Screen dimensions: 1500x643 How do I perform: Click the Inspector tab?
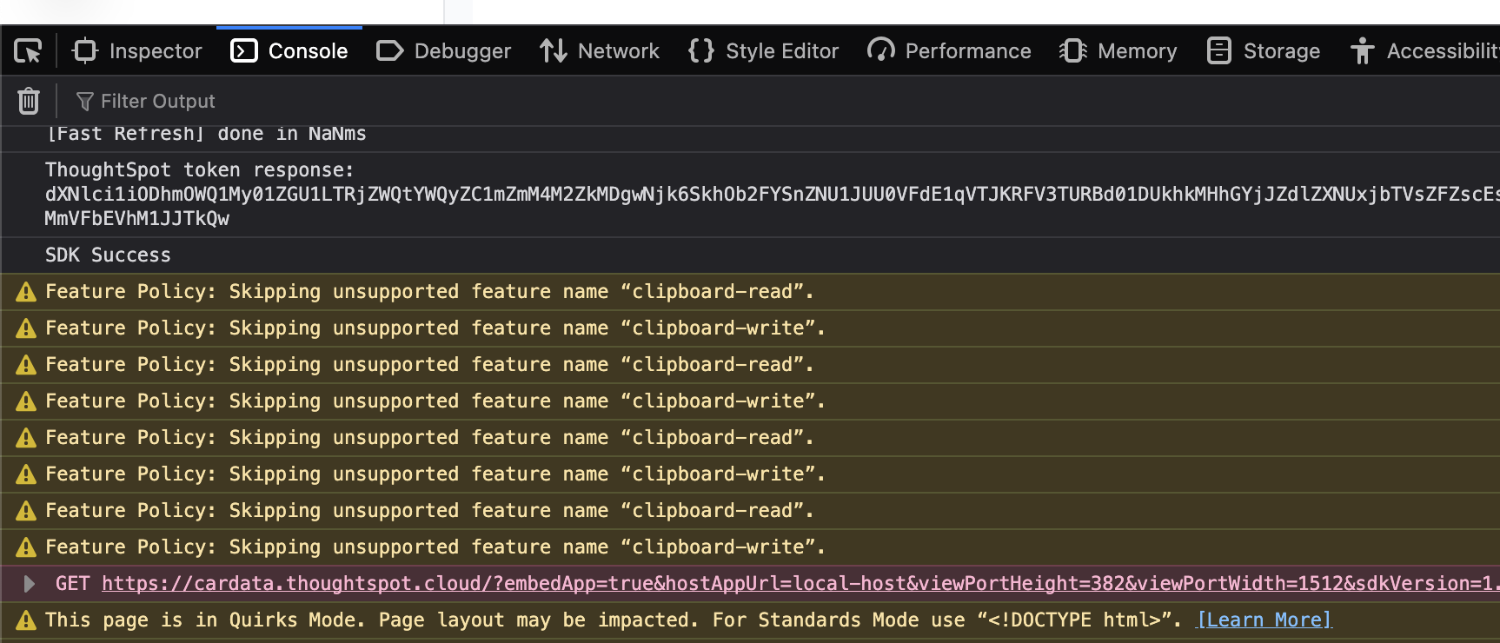138,51
